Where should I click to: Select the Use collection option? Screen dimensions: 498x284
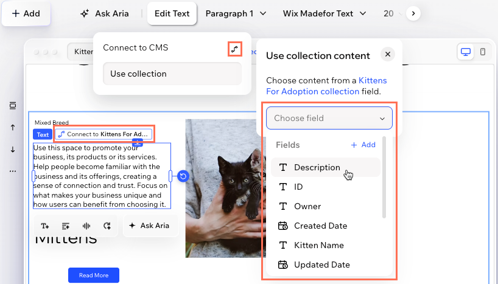point(172,74)
